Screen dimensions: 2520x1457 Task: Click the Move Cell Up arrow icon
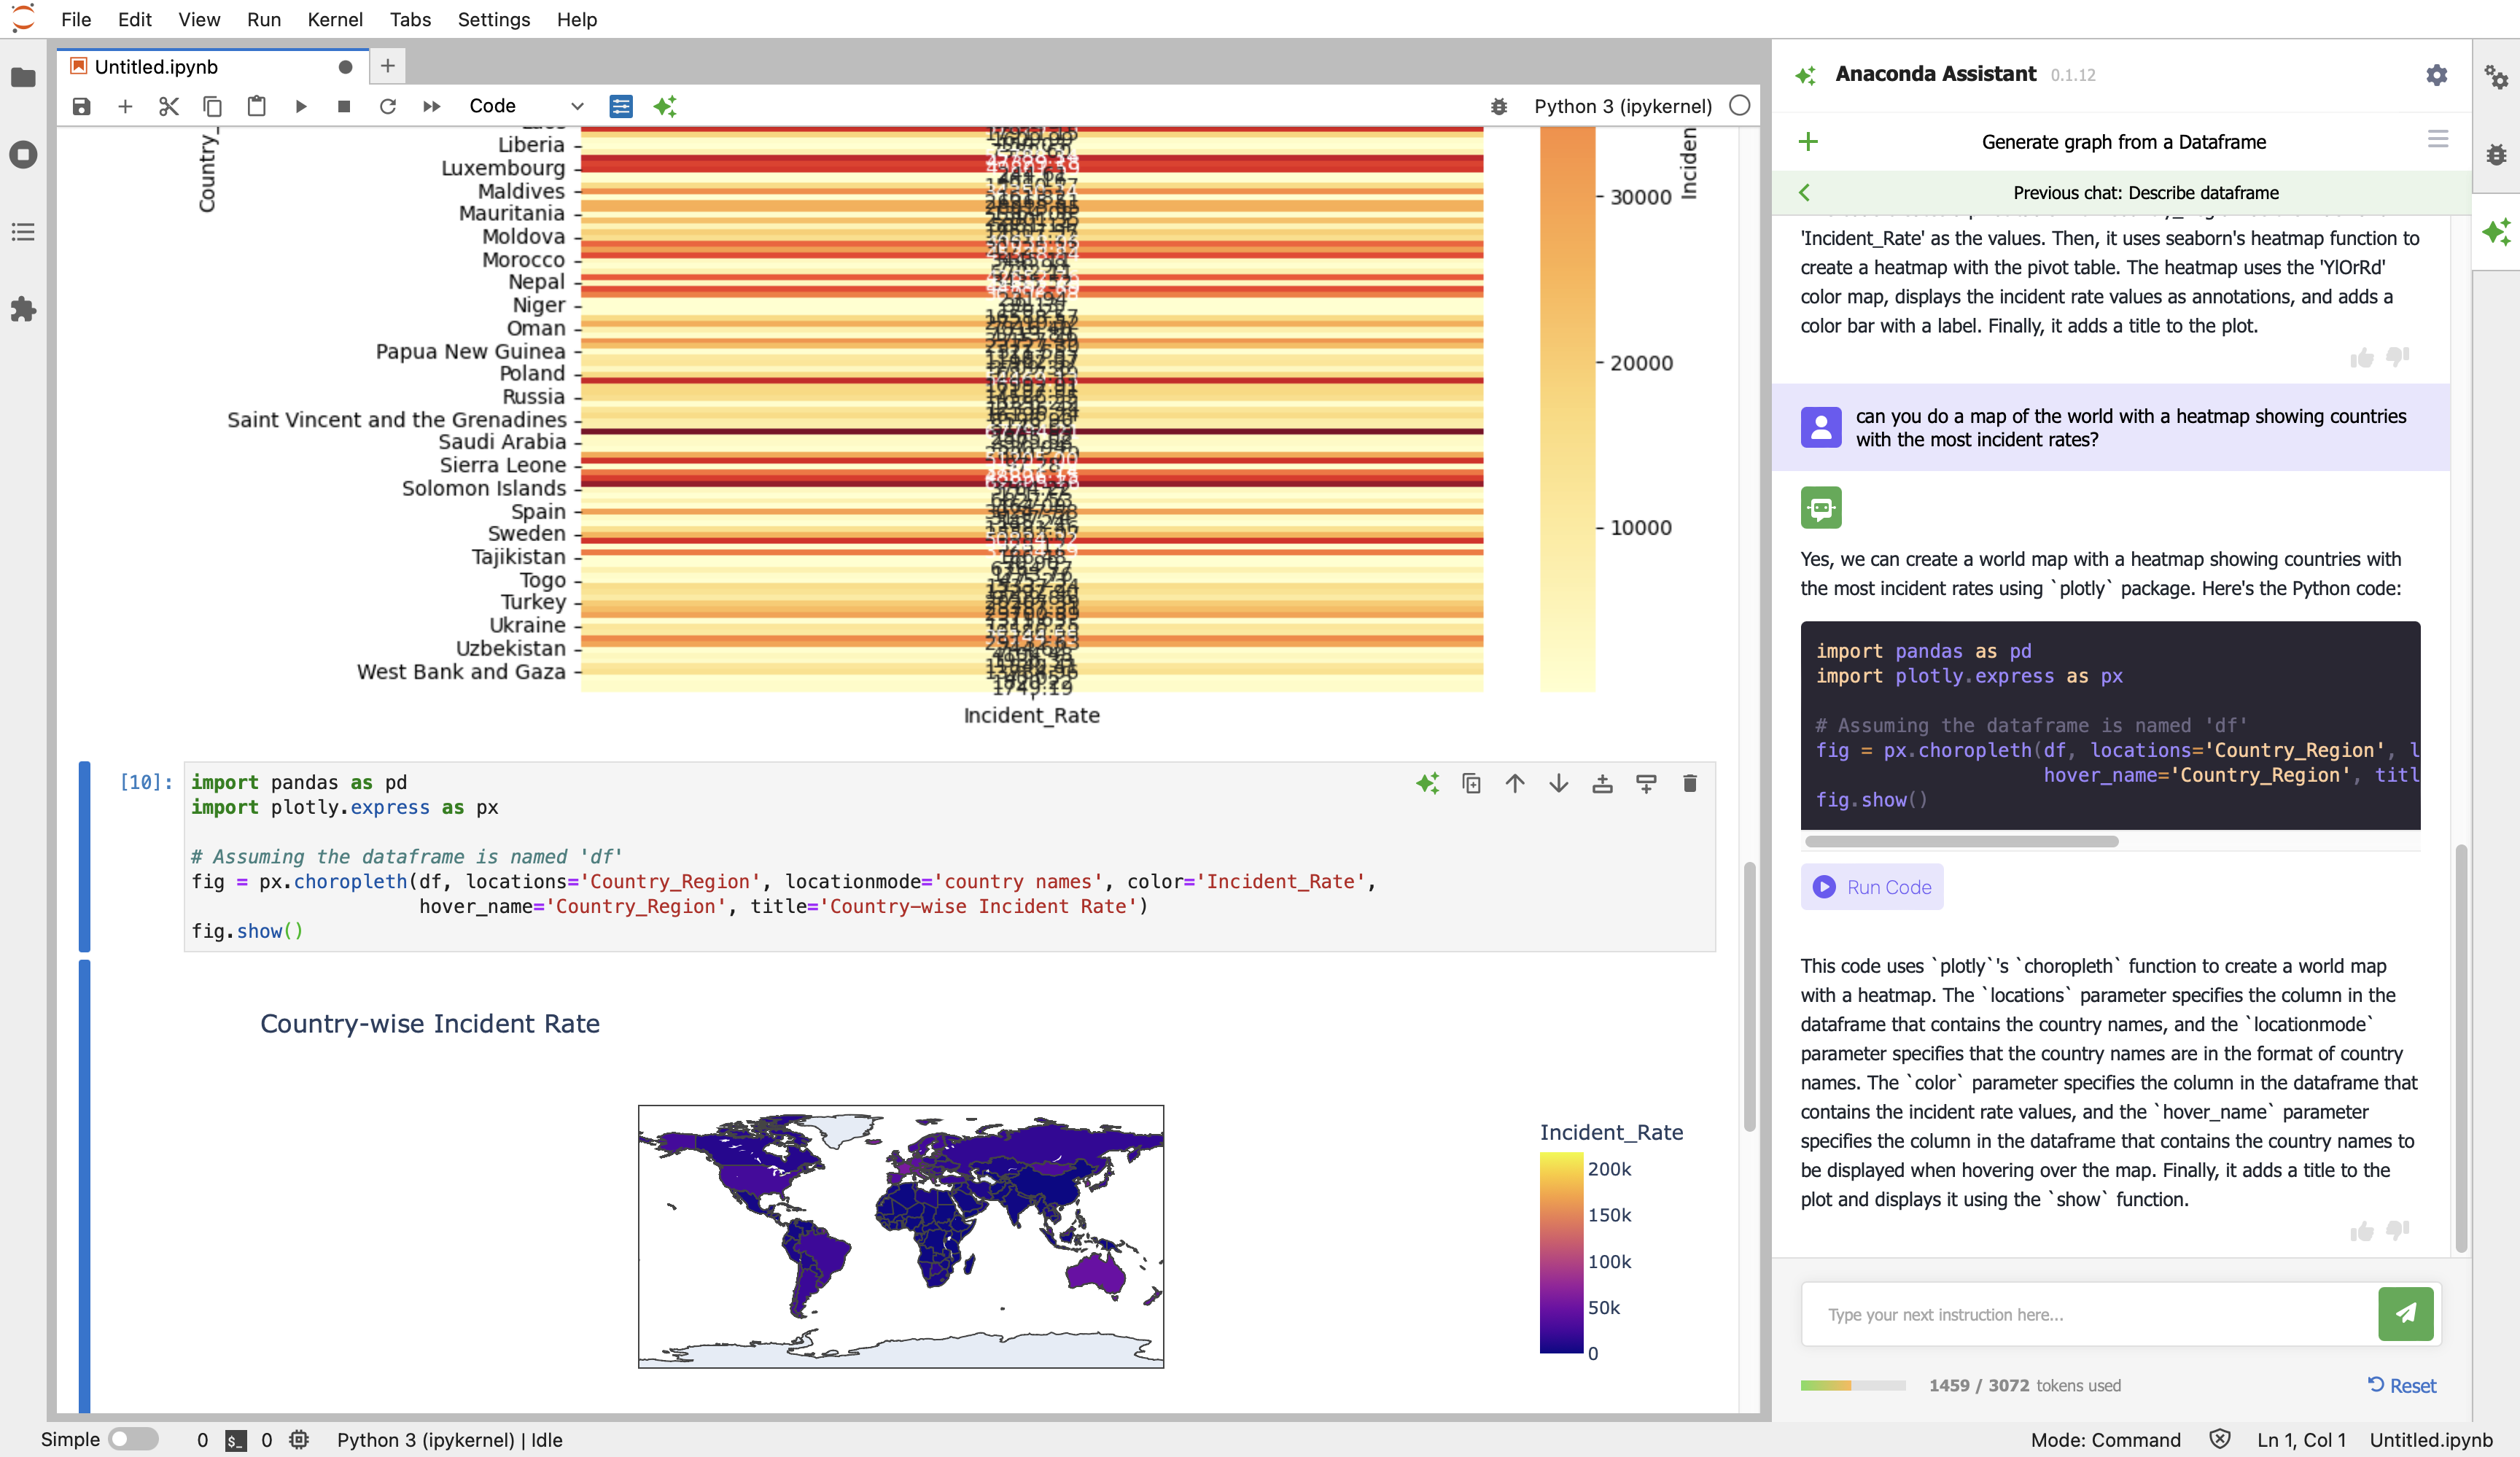pos(1514,784)
